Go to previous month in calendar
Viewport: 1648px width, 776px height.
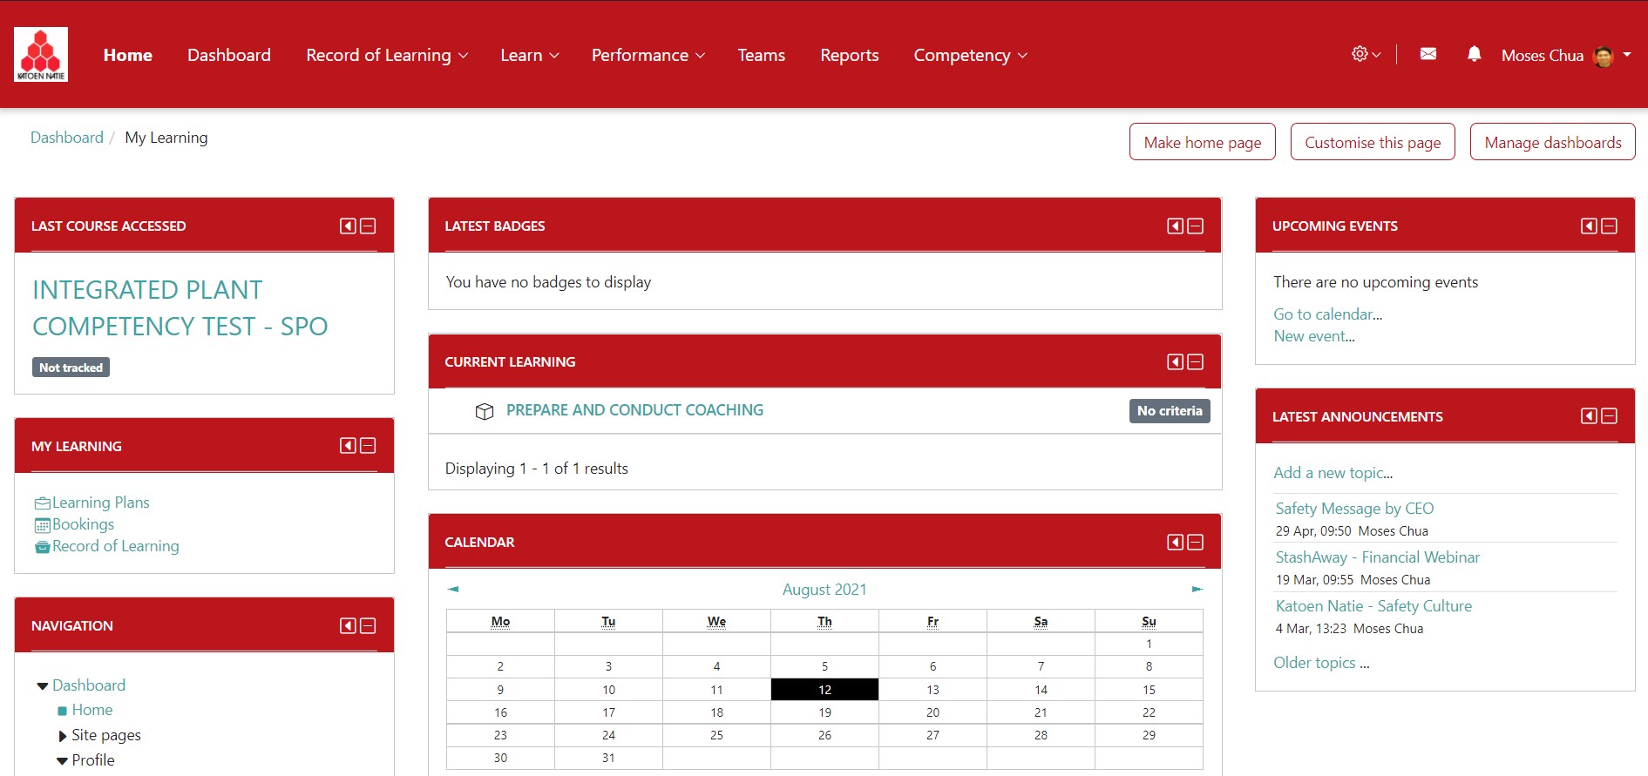[x=453, y=590]
